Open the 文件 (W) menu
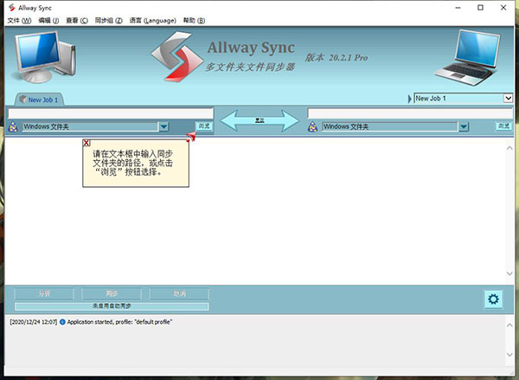 [x=19, y=21]
